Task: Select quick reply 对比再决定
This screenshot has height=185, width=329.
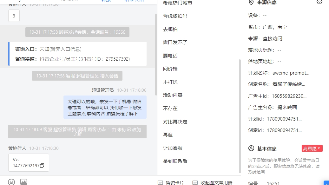Action: (175, 122)
